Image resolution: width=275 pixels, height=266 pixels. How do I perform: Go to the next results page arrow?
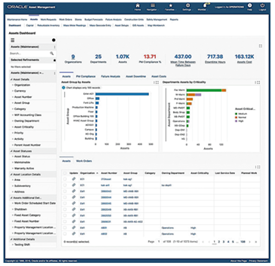(250, 242)
